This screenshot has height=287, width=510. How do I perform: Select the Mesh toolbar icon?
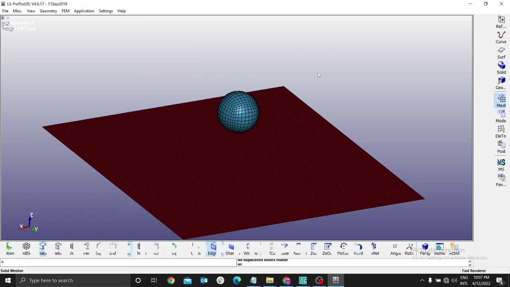[x=501, y=101]
